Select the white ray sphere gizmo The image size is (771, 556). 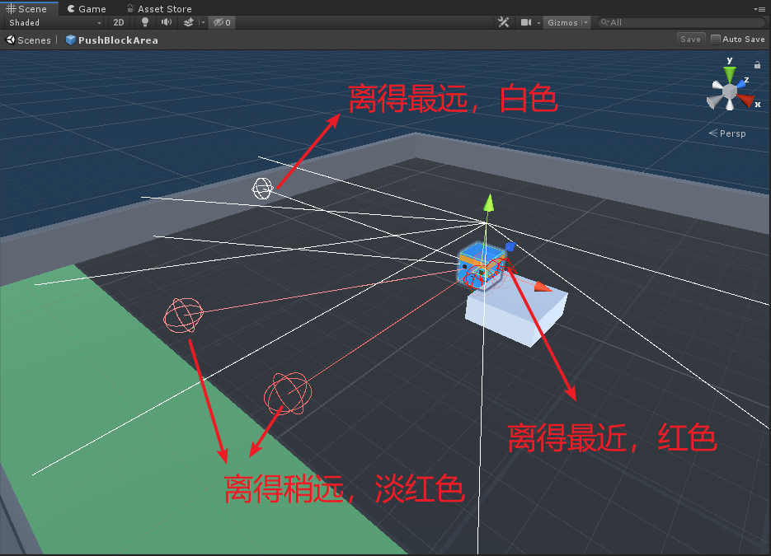click(x=262, y=189)
